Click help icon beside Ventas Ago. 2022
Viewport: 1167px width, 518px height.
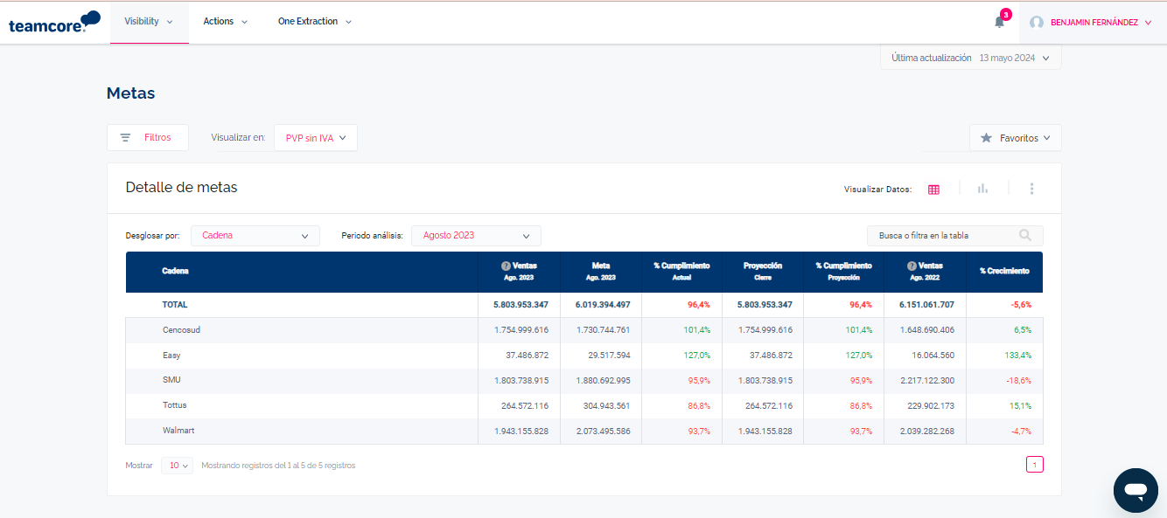(912, 266)
